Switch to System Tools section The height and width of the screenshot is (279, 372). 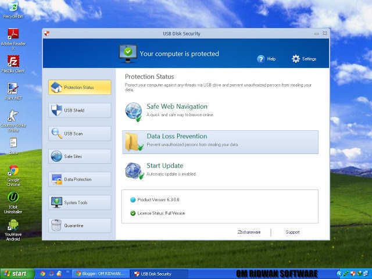point(80,202)
